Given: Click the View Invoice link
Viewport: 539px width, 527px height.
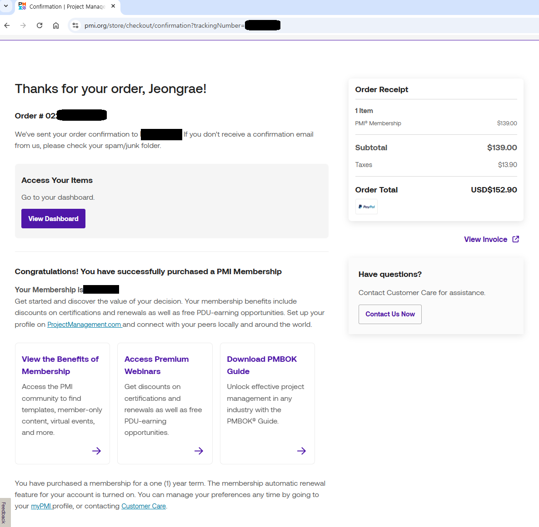Looking at the screenshot, I should click(x=485, y=239).
